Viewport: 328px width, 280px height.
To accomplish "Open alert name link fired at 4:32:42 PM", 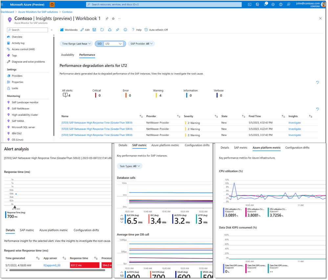I will tap(97, 123).
